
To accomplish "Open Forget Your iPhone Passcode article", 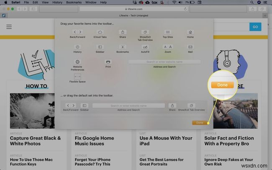I will [92, 162].
